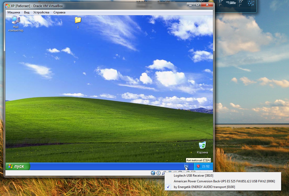Click the EN language indicator
This screenshot has height=196, width=289.
pos(186,167)
